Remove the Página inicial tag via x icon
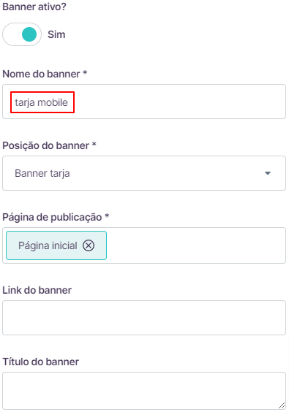The image size is (289, 412). click(x=89, y=245)
